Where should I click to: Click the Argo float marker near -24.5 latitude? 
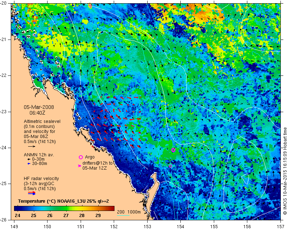coord(170,166)
